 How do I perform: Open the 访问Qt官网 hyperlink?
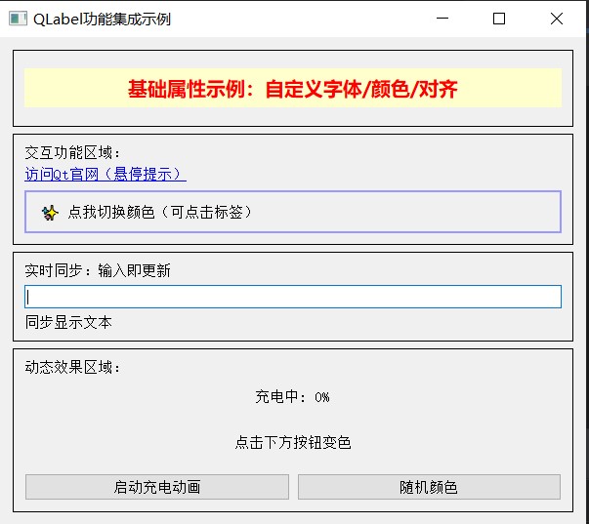tap(105, 174)
